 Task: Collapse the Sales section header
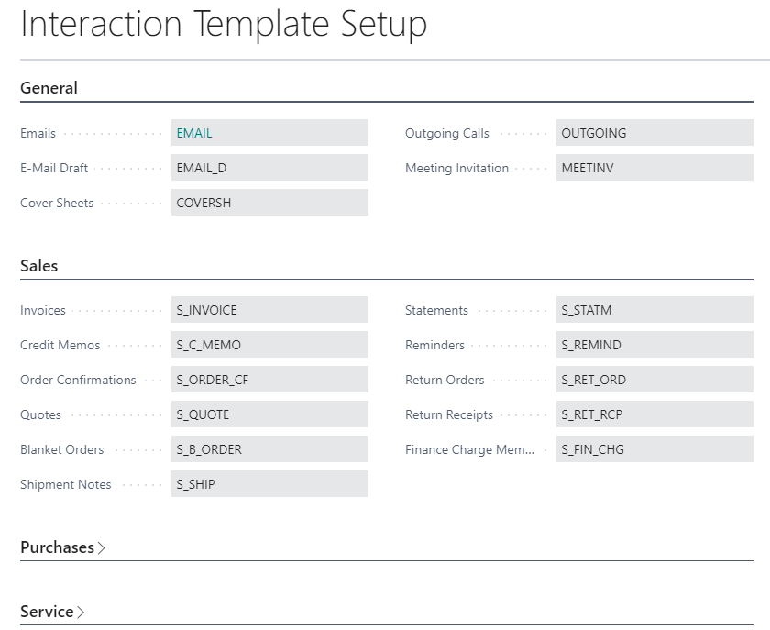point(38,266)
